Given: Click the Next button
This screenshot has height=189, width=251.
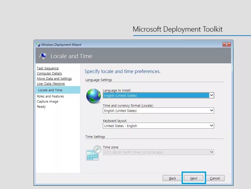Looking at the screenshot, I should (193, 178).
